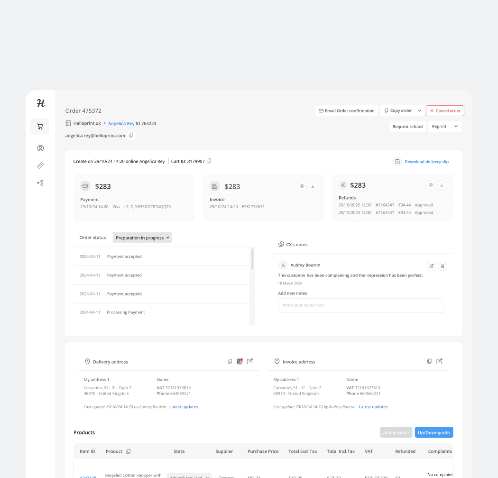
Task: Copy angelica.rey@helloprint.com email address
Action: click(x=131, y=135)
